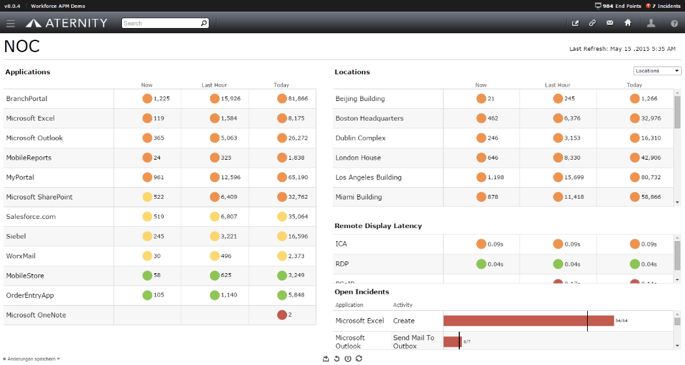Click the search magnifier icon
The height and width of the screenshot is (365, 685).
pyautogui.click(x=204, y=23)
